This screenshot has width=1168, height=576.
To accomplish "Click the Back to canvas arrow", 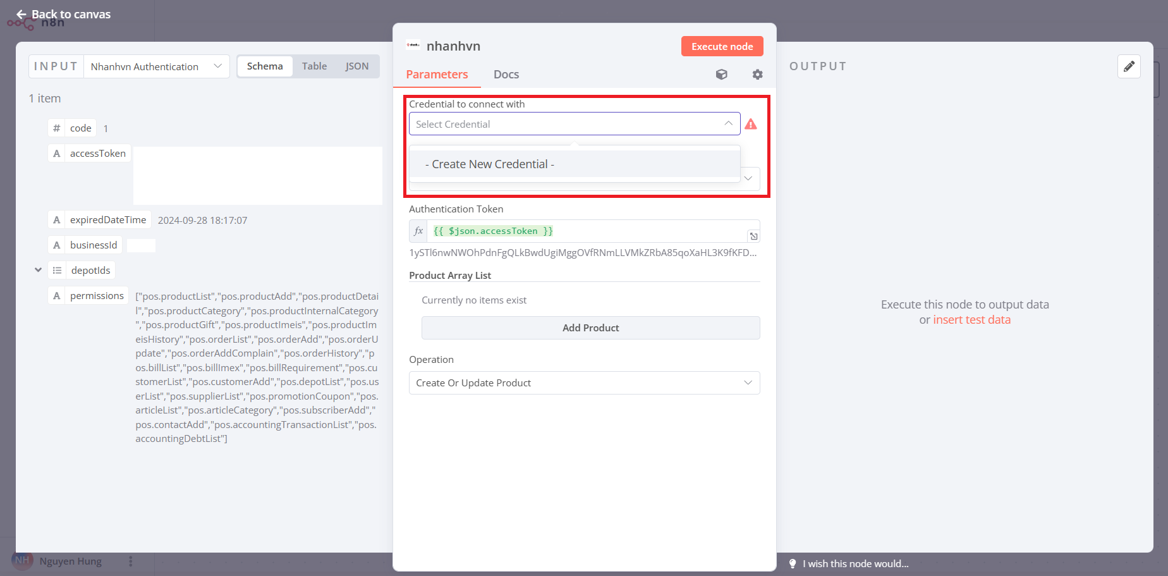I will click(21, 14).
